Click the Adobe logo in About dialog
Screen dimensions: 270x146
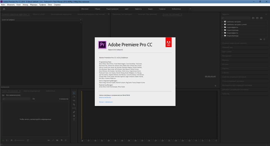point(168,42)
